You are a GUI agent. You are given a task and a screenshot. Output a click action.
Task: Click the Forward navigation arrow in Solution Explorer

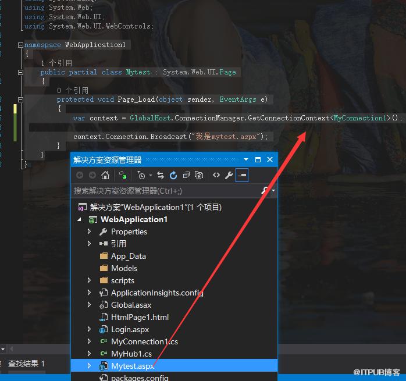[92, 175]
